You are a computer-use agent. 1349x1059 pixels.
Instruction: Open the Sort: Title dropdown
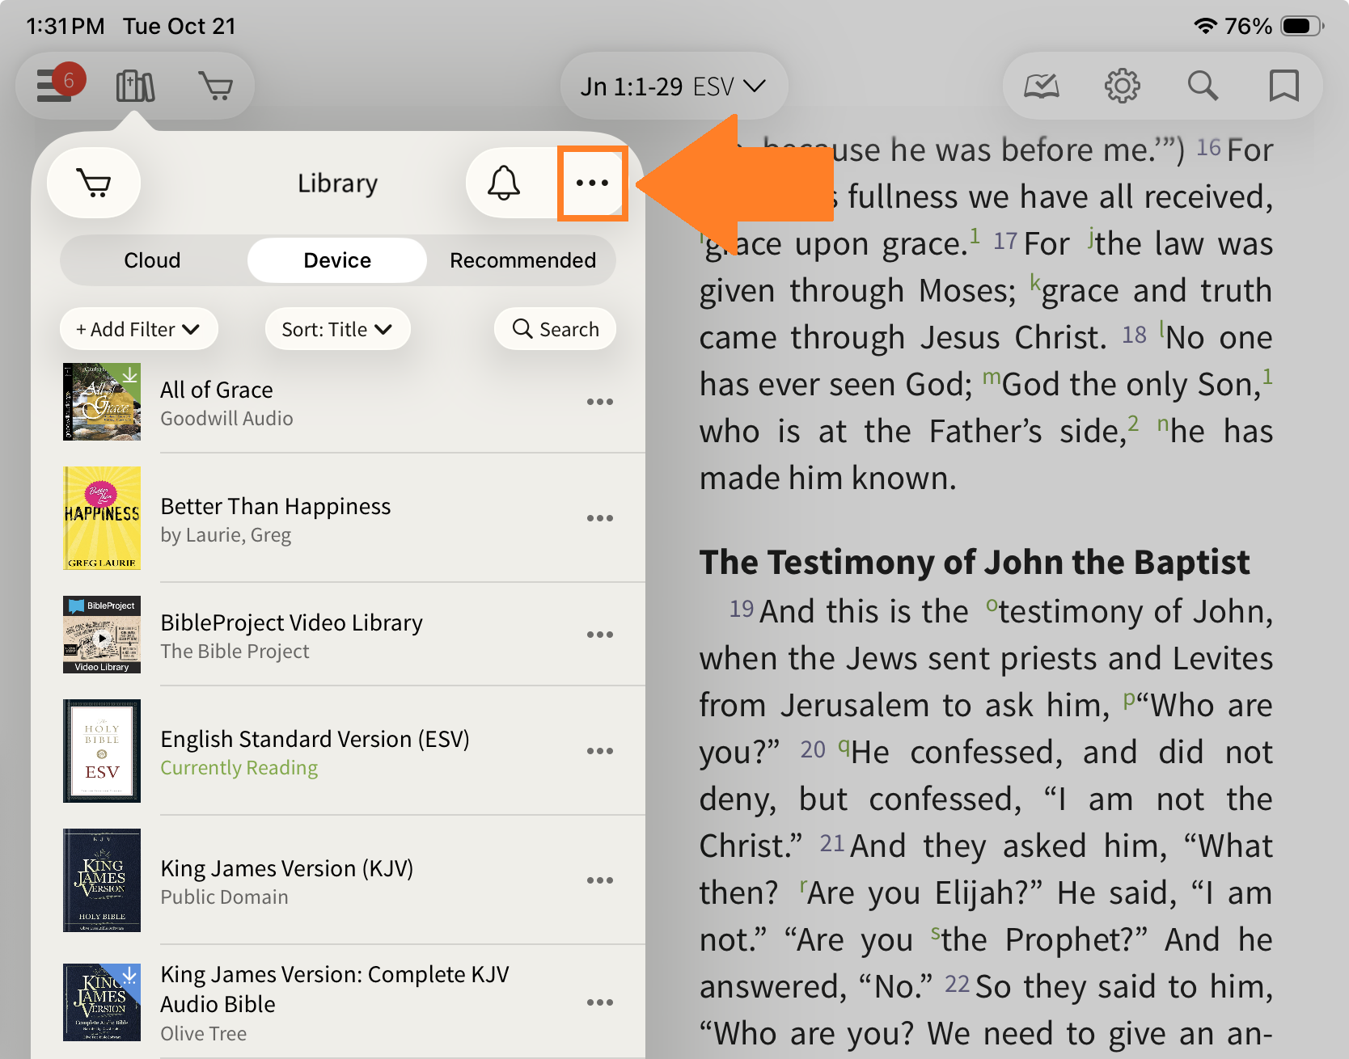pos(337,329)
